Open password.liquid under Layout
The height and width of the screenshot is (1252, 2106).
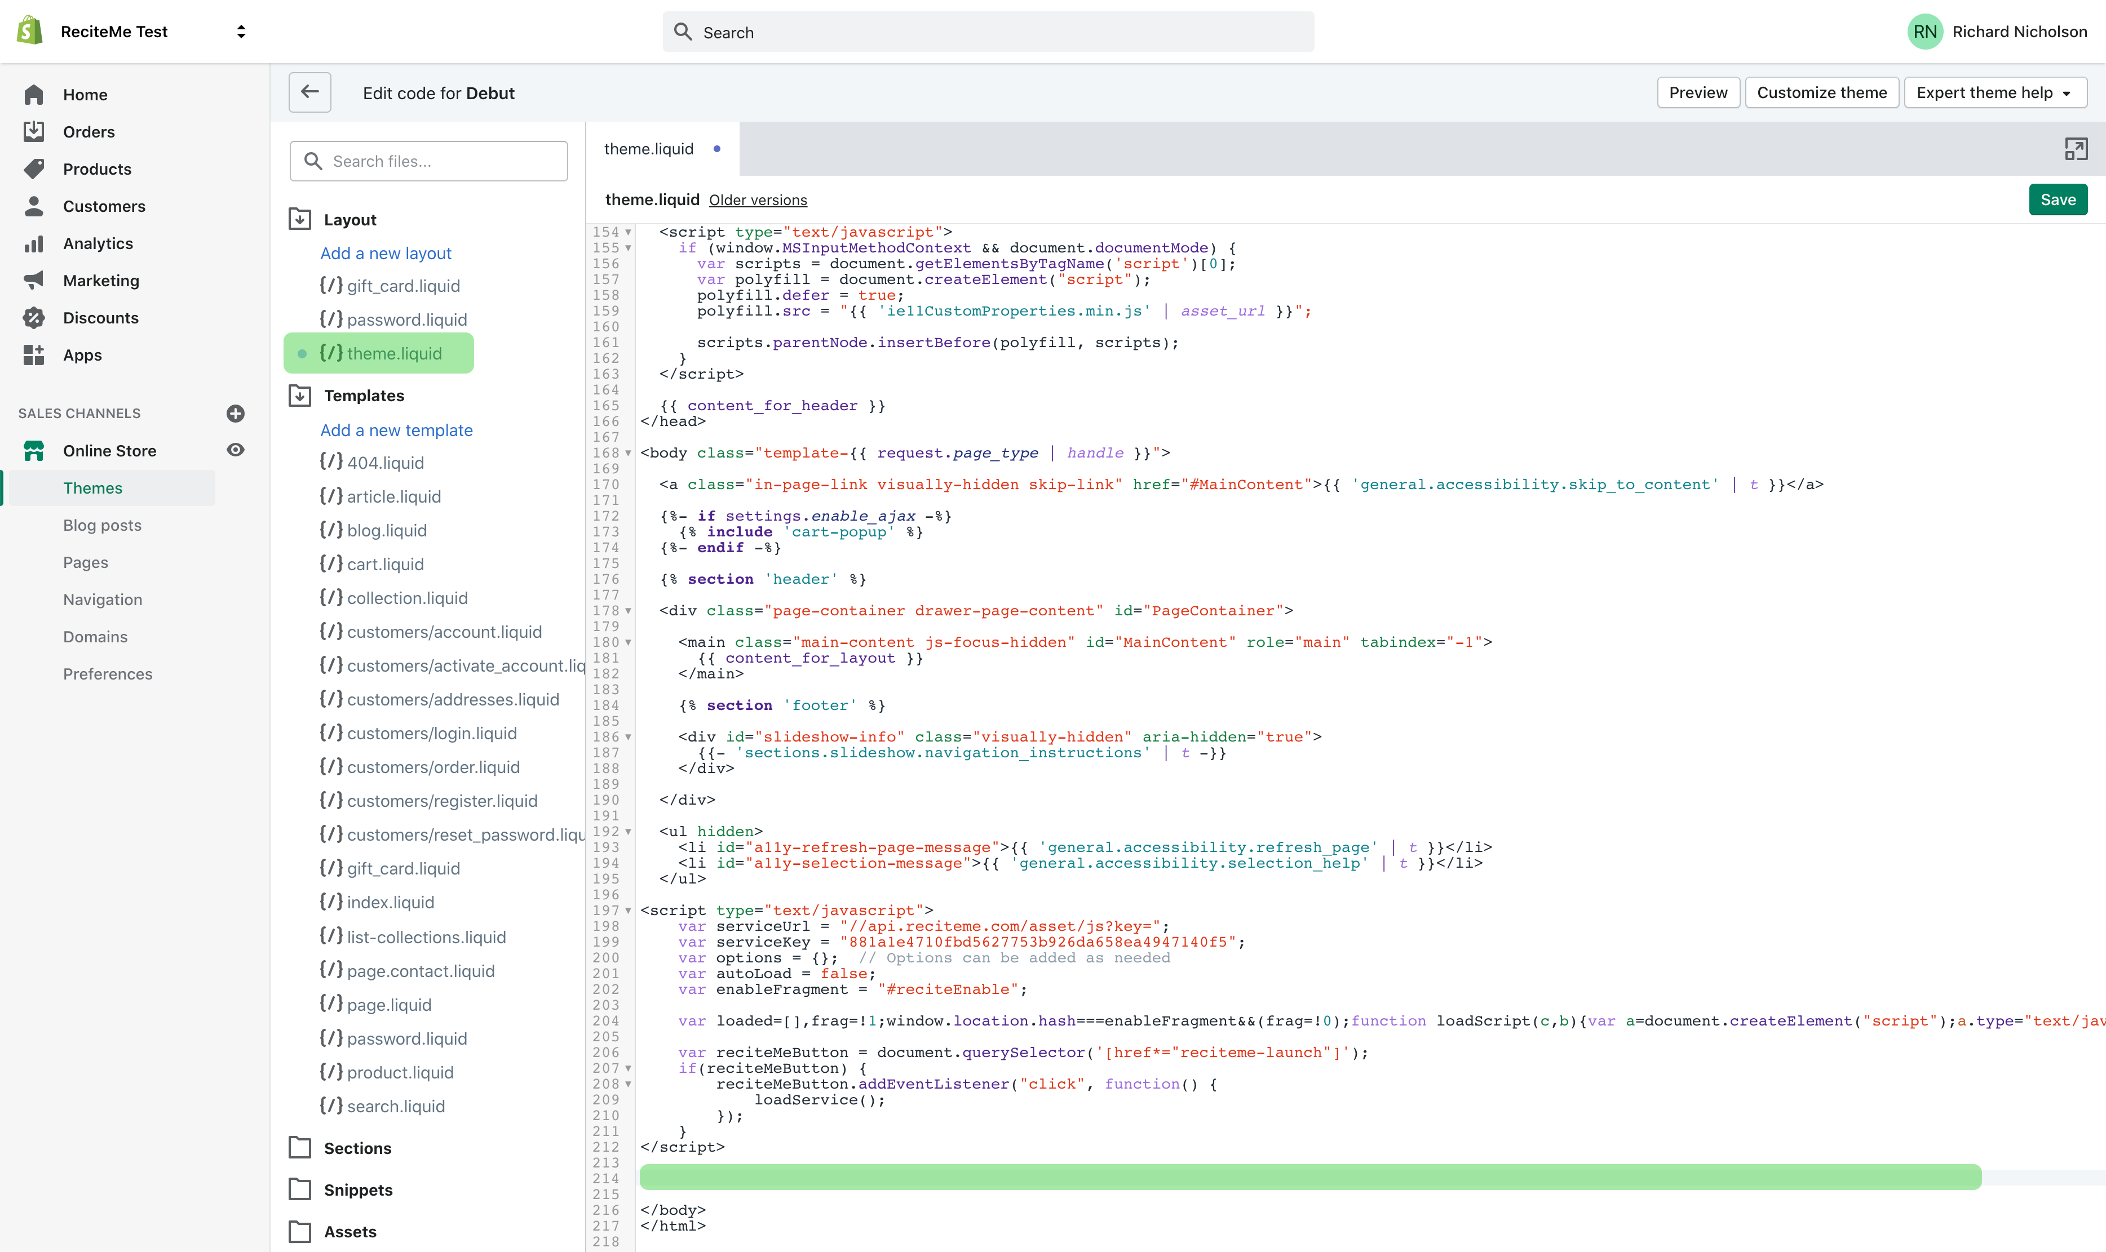393,319
